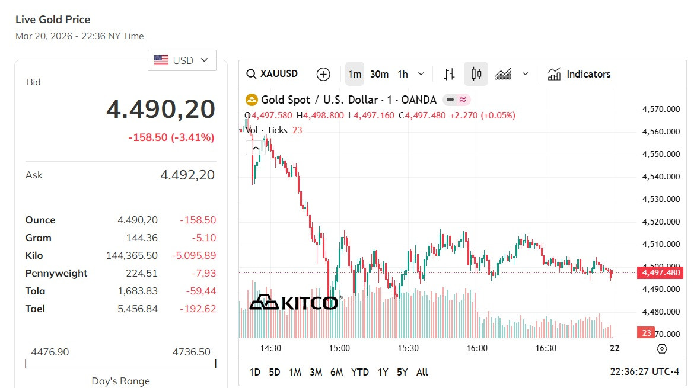The width and height of the screenshot is (694, 388).
Task: Open the Indicators button
Action: [579, 74]
